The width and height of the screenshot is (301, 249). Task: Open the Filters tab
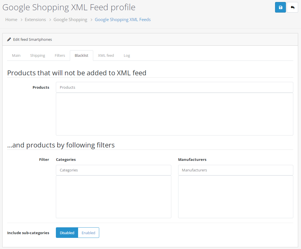pyautogui.click(x=60, y=56)
